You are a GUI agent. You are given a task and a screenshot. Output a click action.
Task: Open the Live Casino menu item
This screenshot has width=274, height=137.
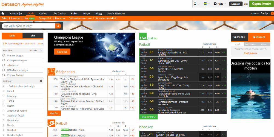[x=59, y=13]
